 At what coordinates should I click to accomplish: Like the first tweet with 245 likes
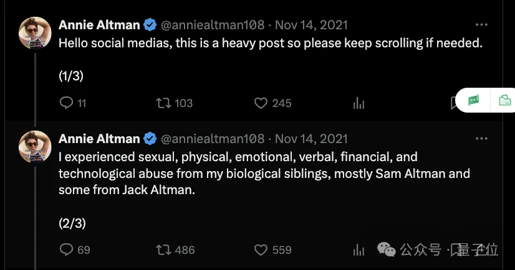point(262,103)
